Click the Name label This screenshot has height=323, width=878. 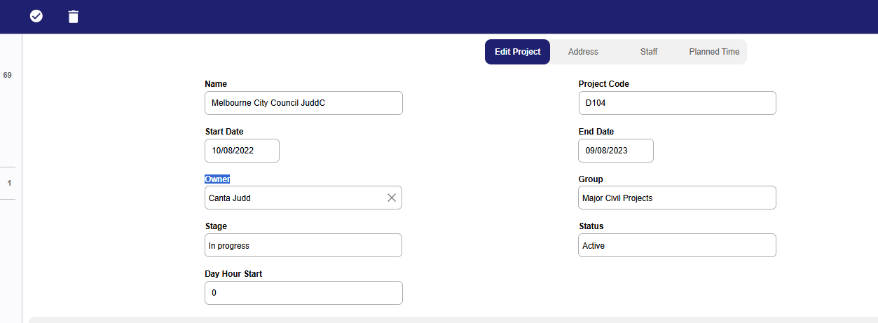[216, 84]
